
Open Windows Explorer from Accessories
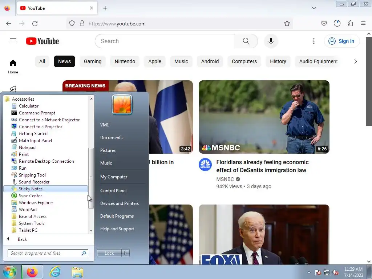click(x=36, y=203)
